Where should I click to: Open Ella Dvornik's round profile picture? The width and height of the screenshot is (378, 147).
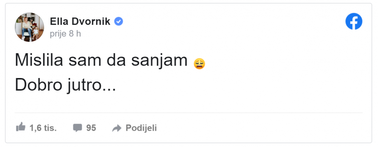click(x=29, y=27)
